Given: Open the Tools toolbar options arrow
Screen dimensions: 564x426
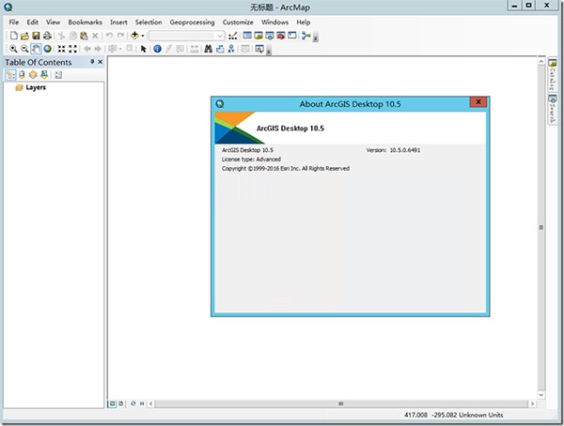Looking at the screenshot, I should [269, 51].
